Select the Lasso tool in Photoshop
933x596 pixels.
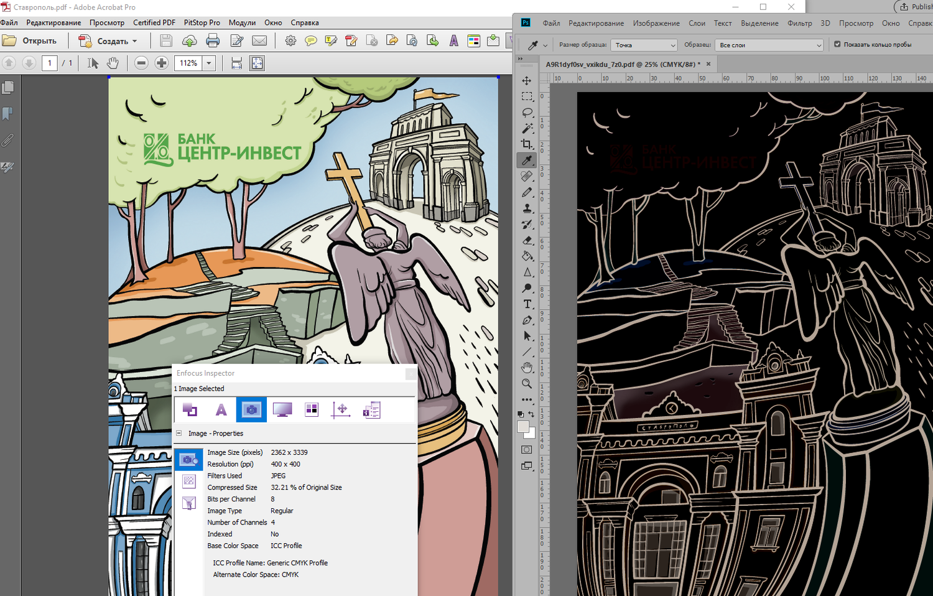(x=527, y=113)
